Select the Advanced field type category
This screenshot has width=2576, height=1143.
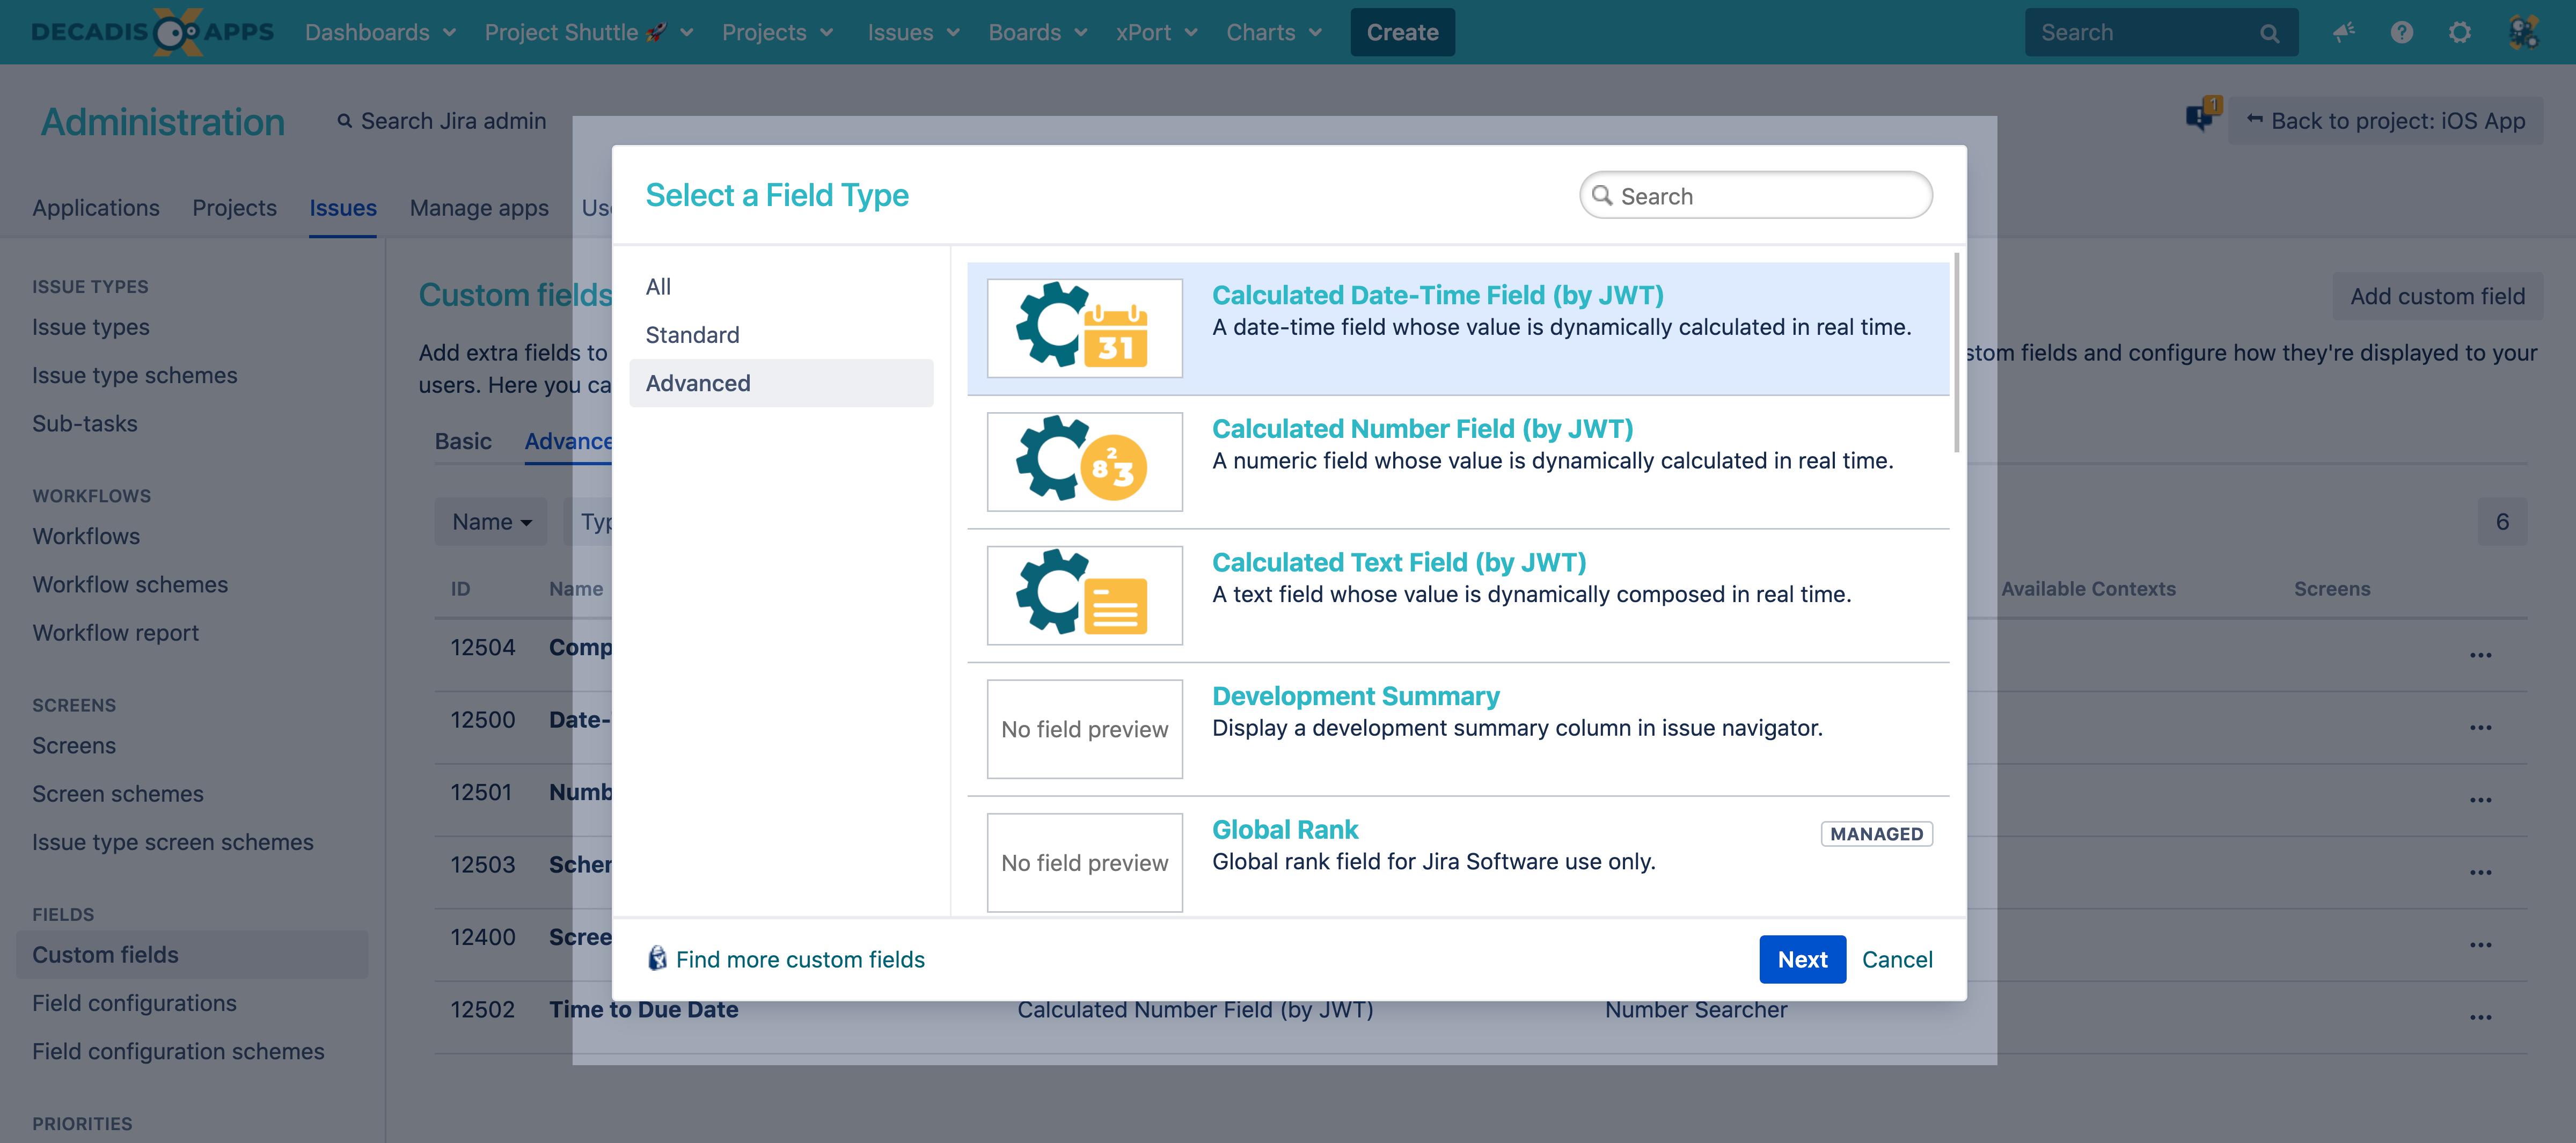point(781,383)
